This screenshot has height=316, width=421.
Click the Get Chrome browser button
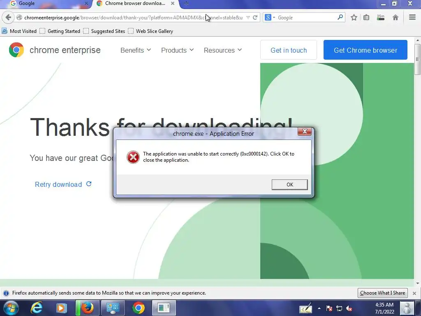pyautogui.click(x=365, y=50)
